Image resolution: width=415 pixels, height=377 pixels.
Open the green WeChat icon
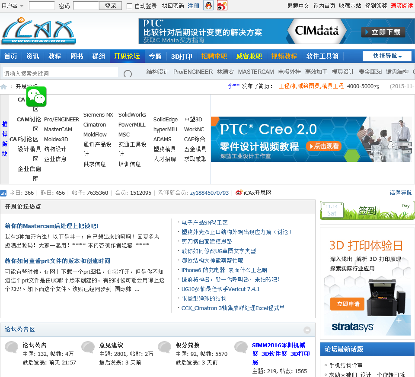(36, 96)
